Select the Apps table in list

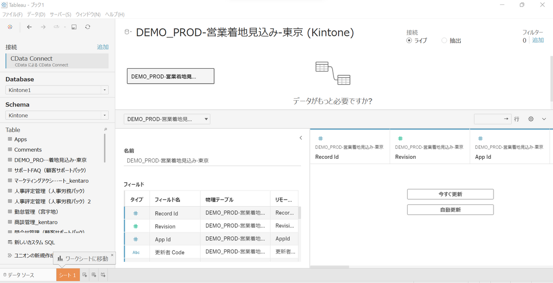click(x=21, y=139)
